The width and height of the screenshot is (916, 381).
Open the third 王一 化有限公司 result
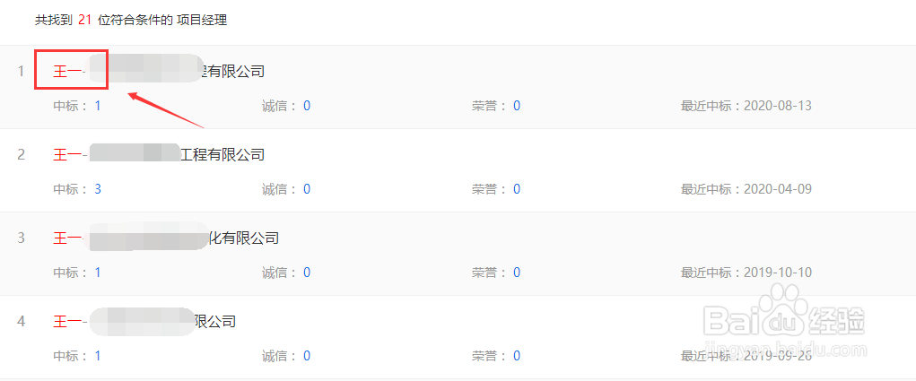pos(165,238)
